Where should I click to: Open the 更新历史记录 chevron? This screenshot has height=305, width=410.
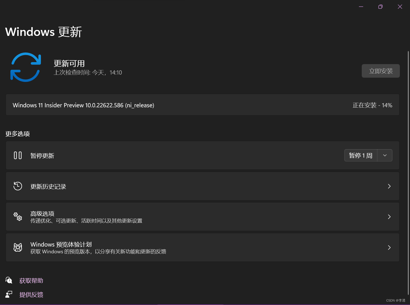coord(389,186)
